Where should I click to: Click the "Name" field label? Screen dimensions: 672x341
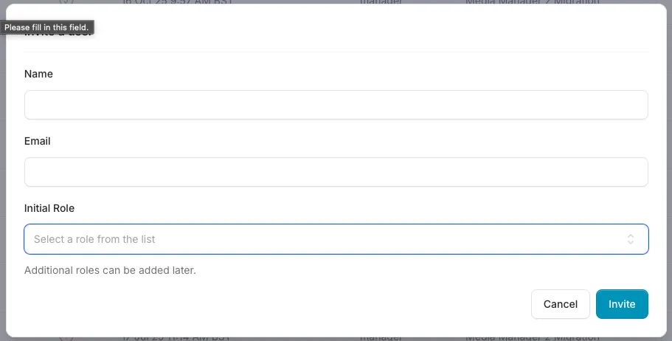(38, 74)
